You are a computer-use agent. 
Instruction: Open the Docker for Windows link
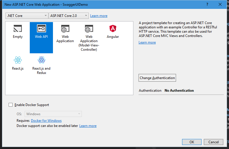point(46,121)
